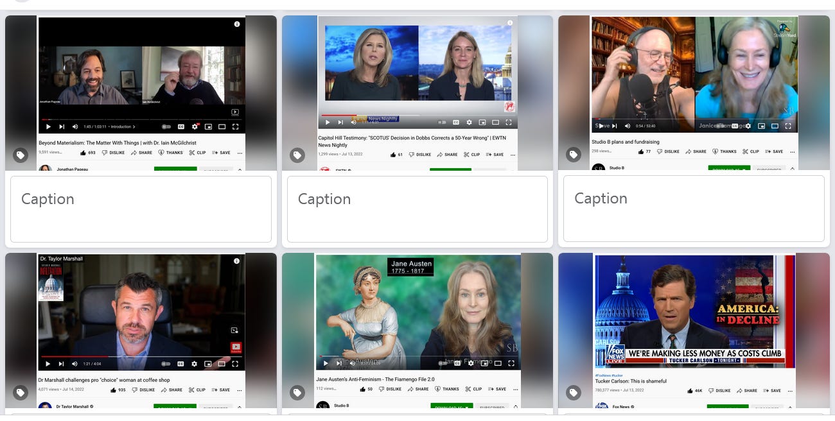Play the Capitol Hill Testimony video
Screen dimensions: 835x421
(328, 122)
